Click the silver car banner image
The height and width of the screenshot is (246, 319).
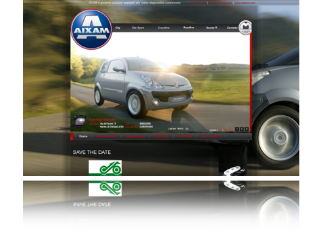point(160,82)
